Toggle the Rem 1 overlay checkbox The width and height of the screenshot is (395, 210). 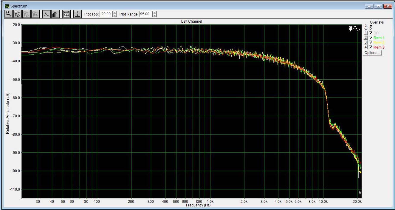coord(371,38)
